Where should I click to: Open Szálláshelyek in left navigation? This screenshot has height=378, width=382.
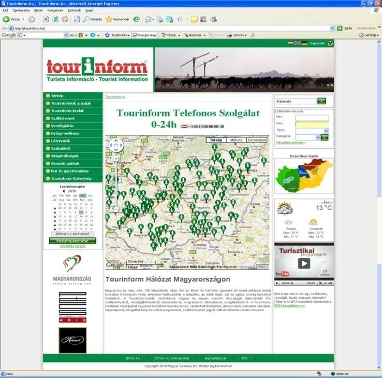[73, 118]
